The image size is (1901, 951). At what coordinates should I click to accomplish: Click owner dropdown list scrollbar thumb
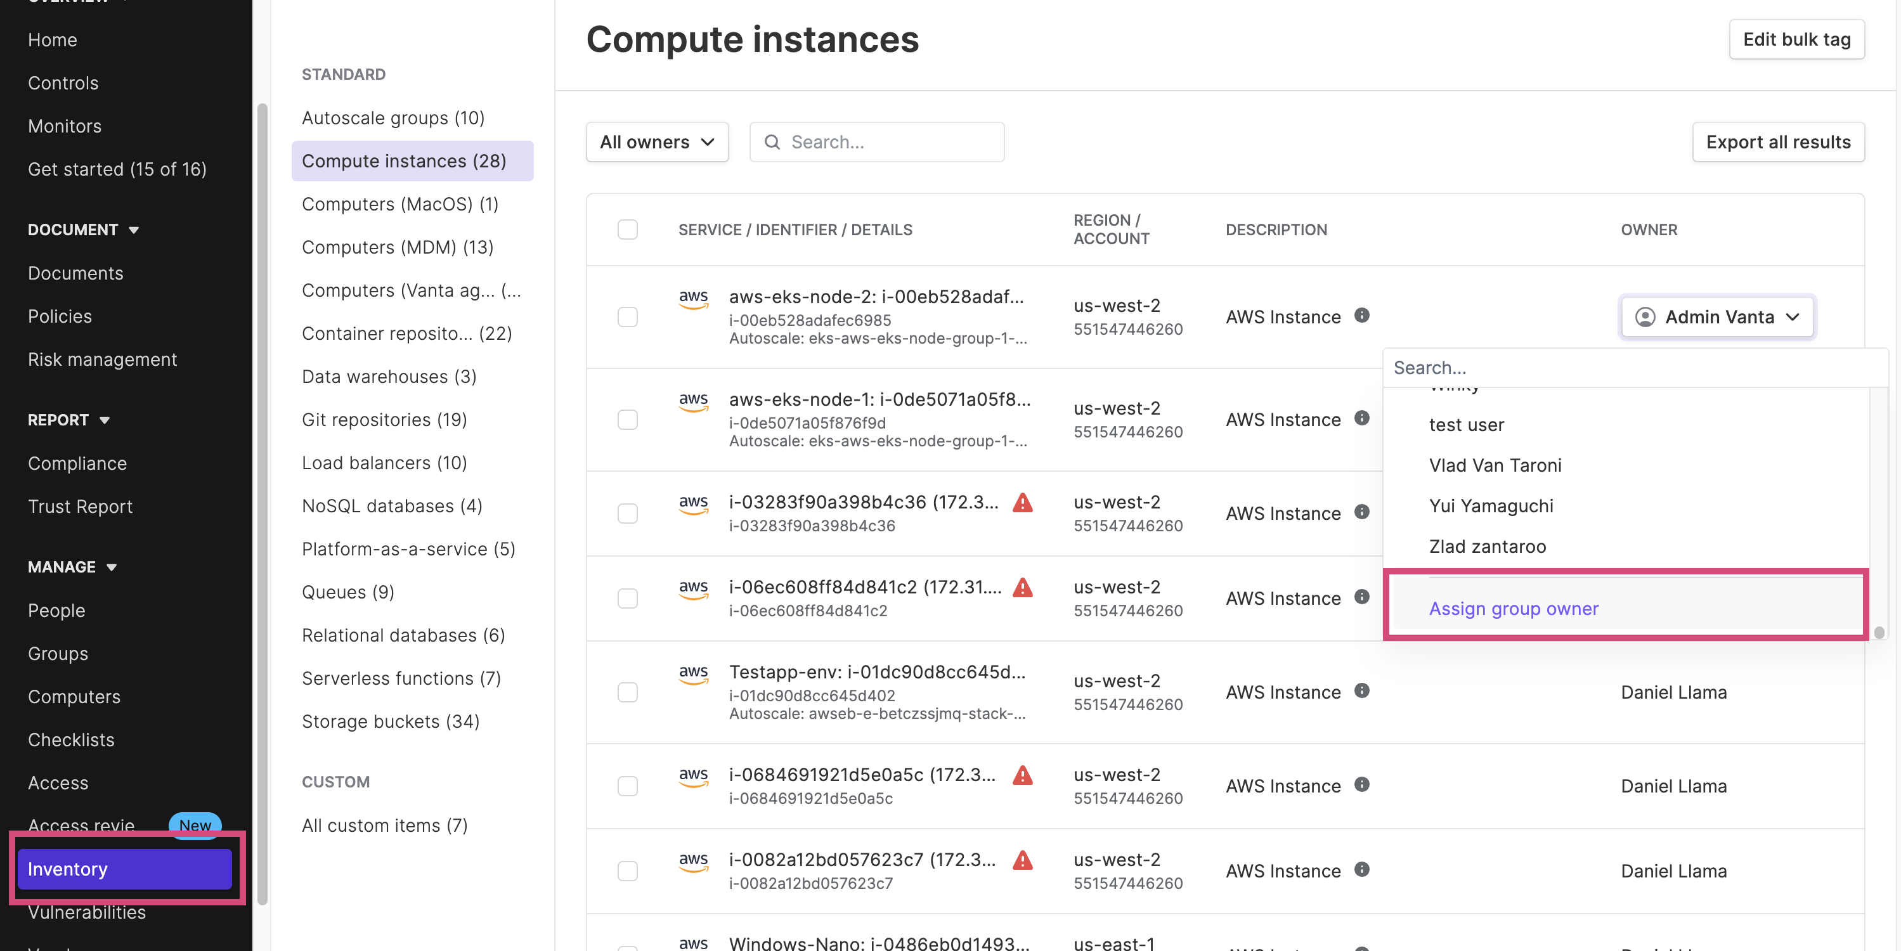[x=1879, y=632]
